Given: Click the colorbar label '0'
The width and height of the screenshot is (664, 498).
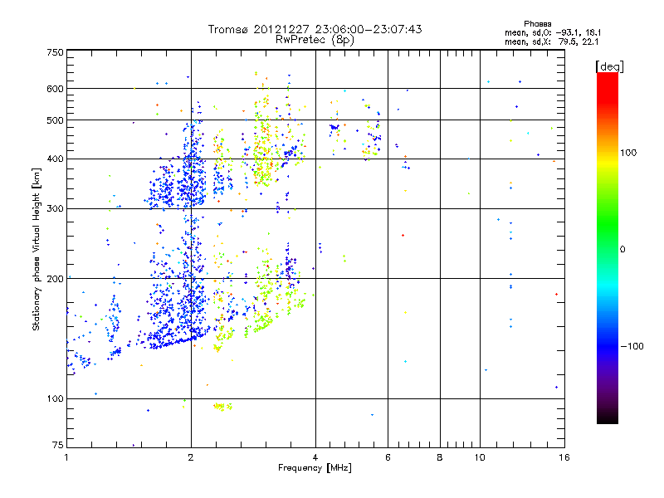Looking at the screenshot, I should point(622,249).
